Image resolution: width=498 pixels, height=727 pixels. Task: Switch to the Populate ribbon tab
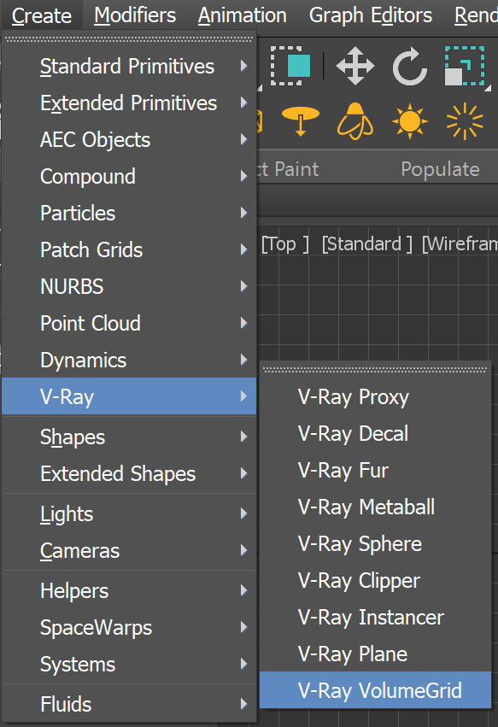pos(440,169)
